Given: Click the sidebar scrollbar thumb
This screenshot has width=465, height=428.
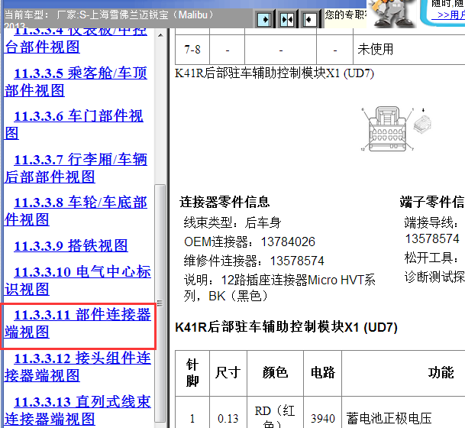Looking at the screenshot, I should pyautogui.click(x=160, y=303).
